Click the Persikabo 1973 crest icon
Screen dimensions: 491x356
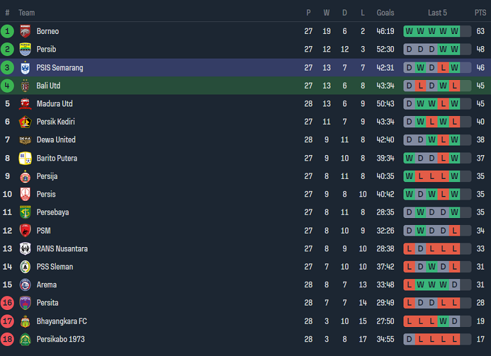click(x=25, y=340)
